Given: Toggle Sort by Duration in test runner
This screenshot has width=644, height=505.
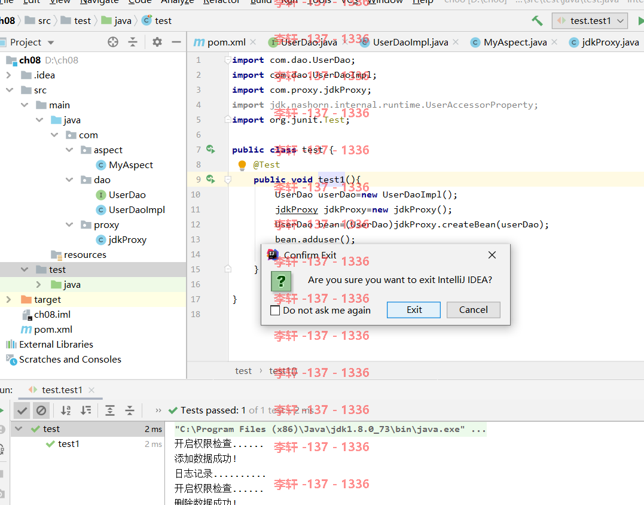Looking at the screenshot, I should [86, 410].
